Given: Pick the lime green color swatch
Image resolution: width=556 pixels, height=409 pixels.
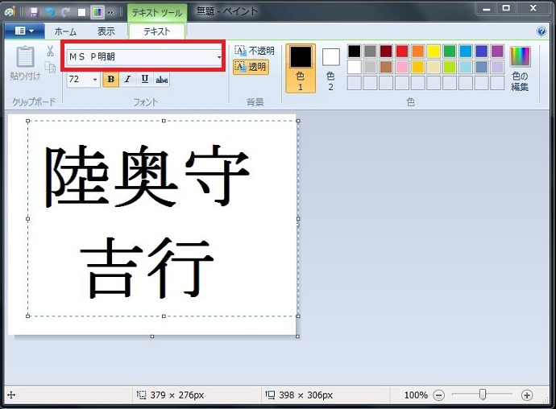Looking at the screenshot, I should click(x=450, y=67).
